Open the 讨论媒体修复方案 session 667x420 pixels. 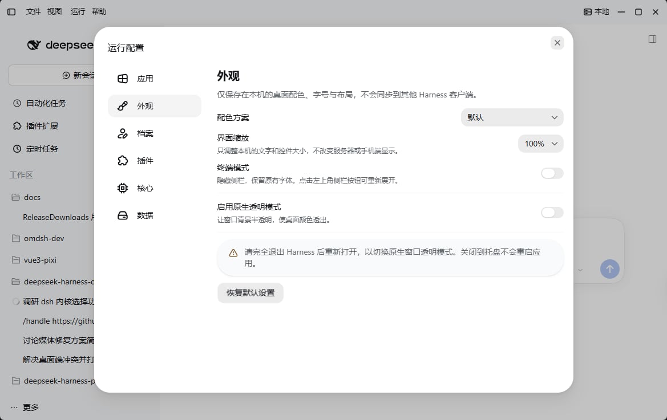pyautogui.click(x=58, y=340)
